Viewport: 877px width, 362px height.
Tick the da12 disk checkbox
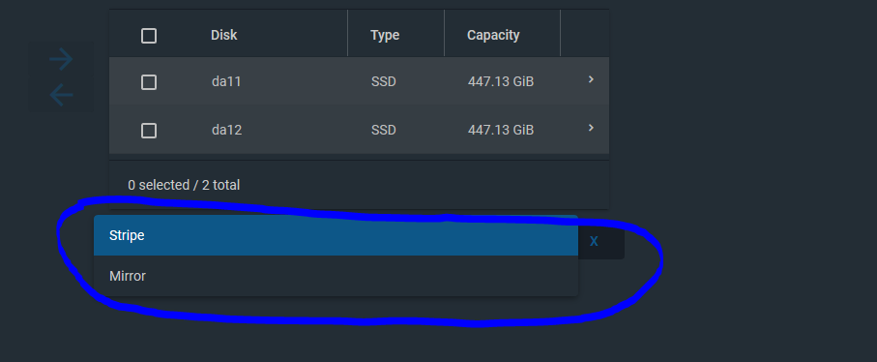[149, 131]
